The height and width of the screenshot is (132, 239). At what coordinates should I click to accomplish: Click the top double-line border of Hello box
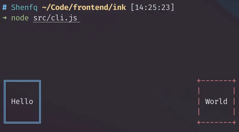pyautogui.click(x=22, y=81)
